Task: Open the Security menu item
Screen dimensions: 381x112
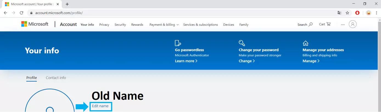Action: point(120,25)
